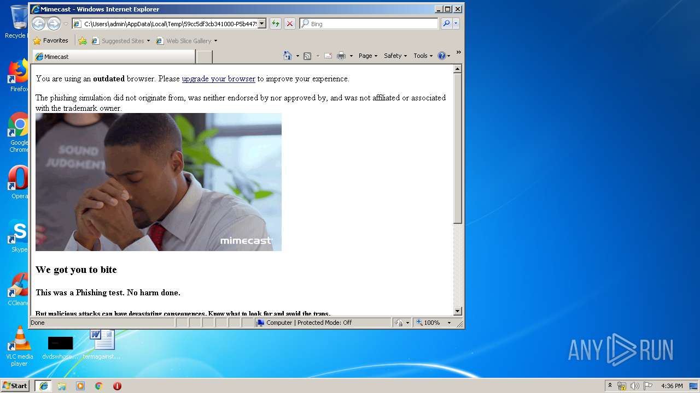Open the search provider dropdown arrow
Viewport: 700px width, 393px height.
pyautogui.click(x=456, y=23)
